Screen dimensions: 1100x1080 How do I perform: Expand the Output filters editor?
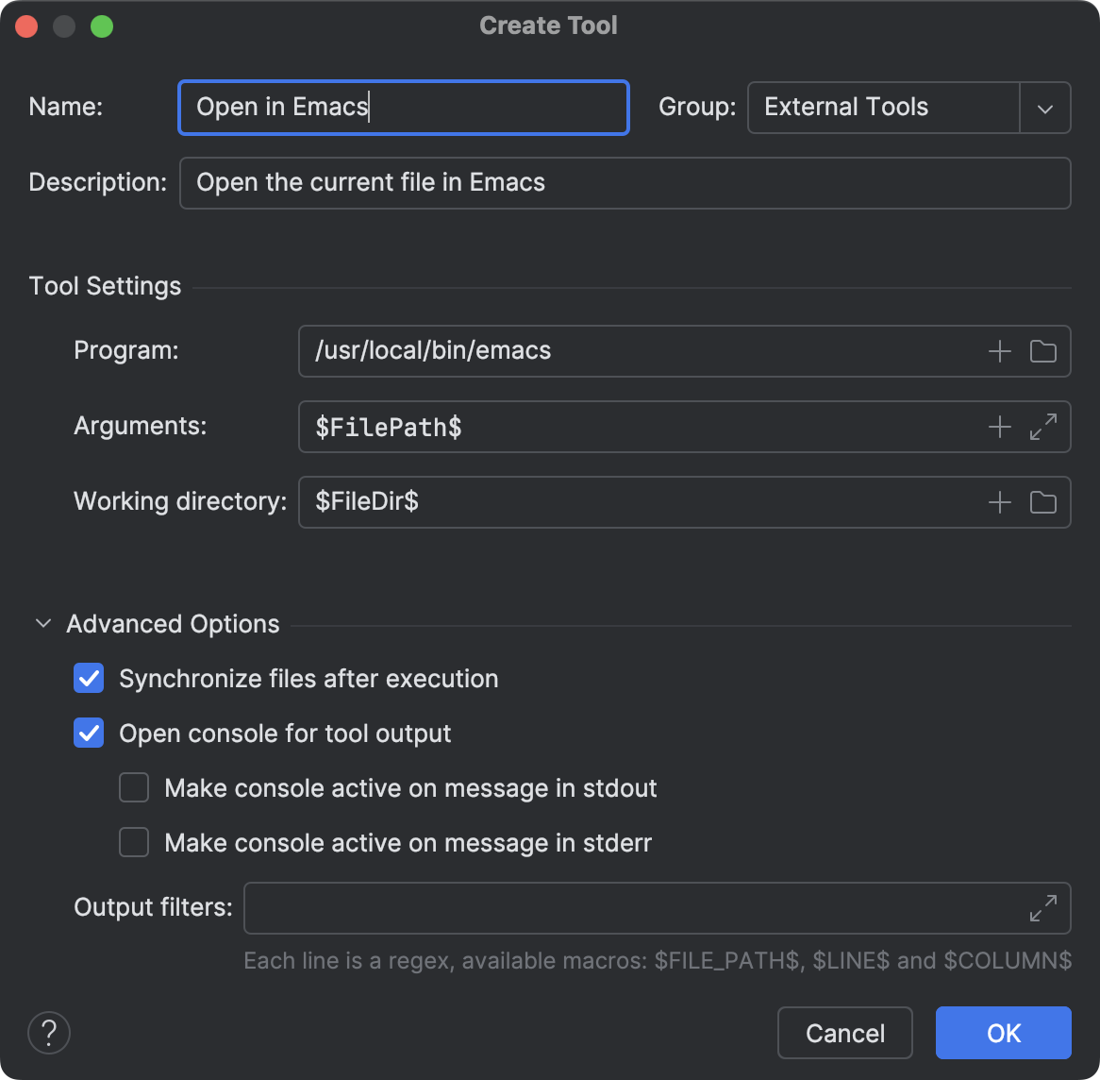click(x=1043, y=908)
